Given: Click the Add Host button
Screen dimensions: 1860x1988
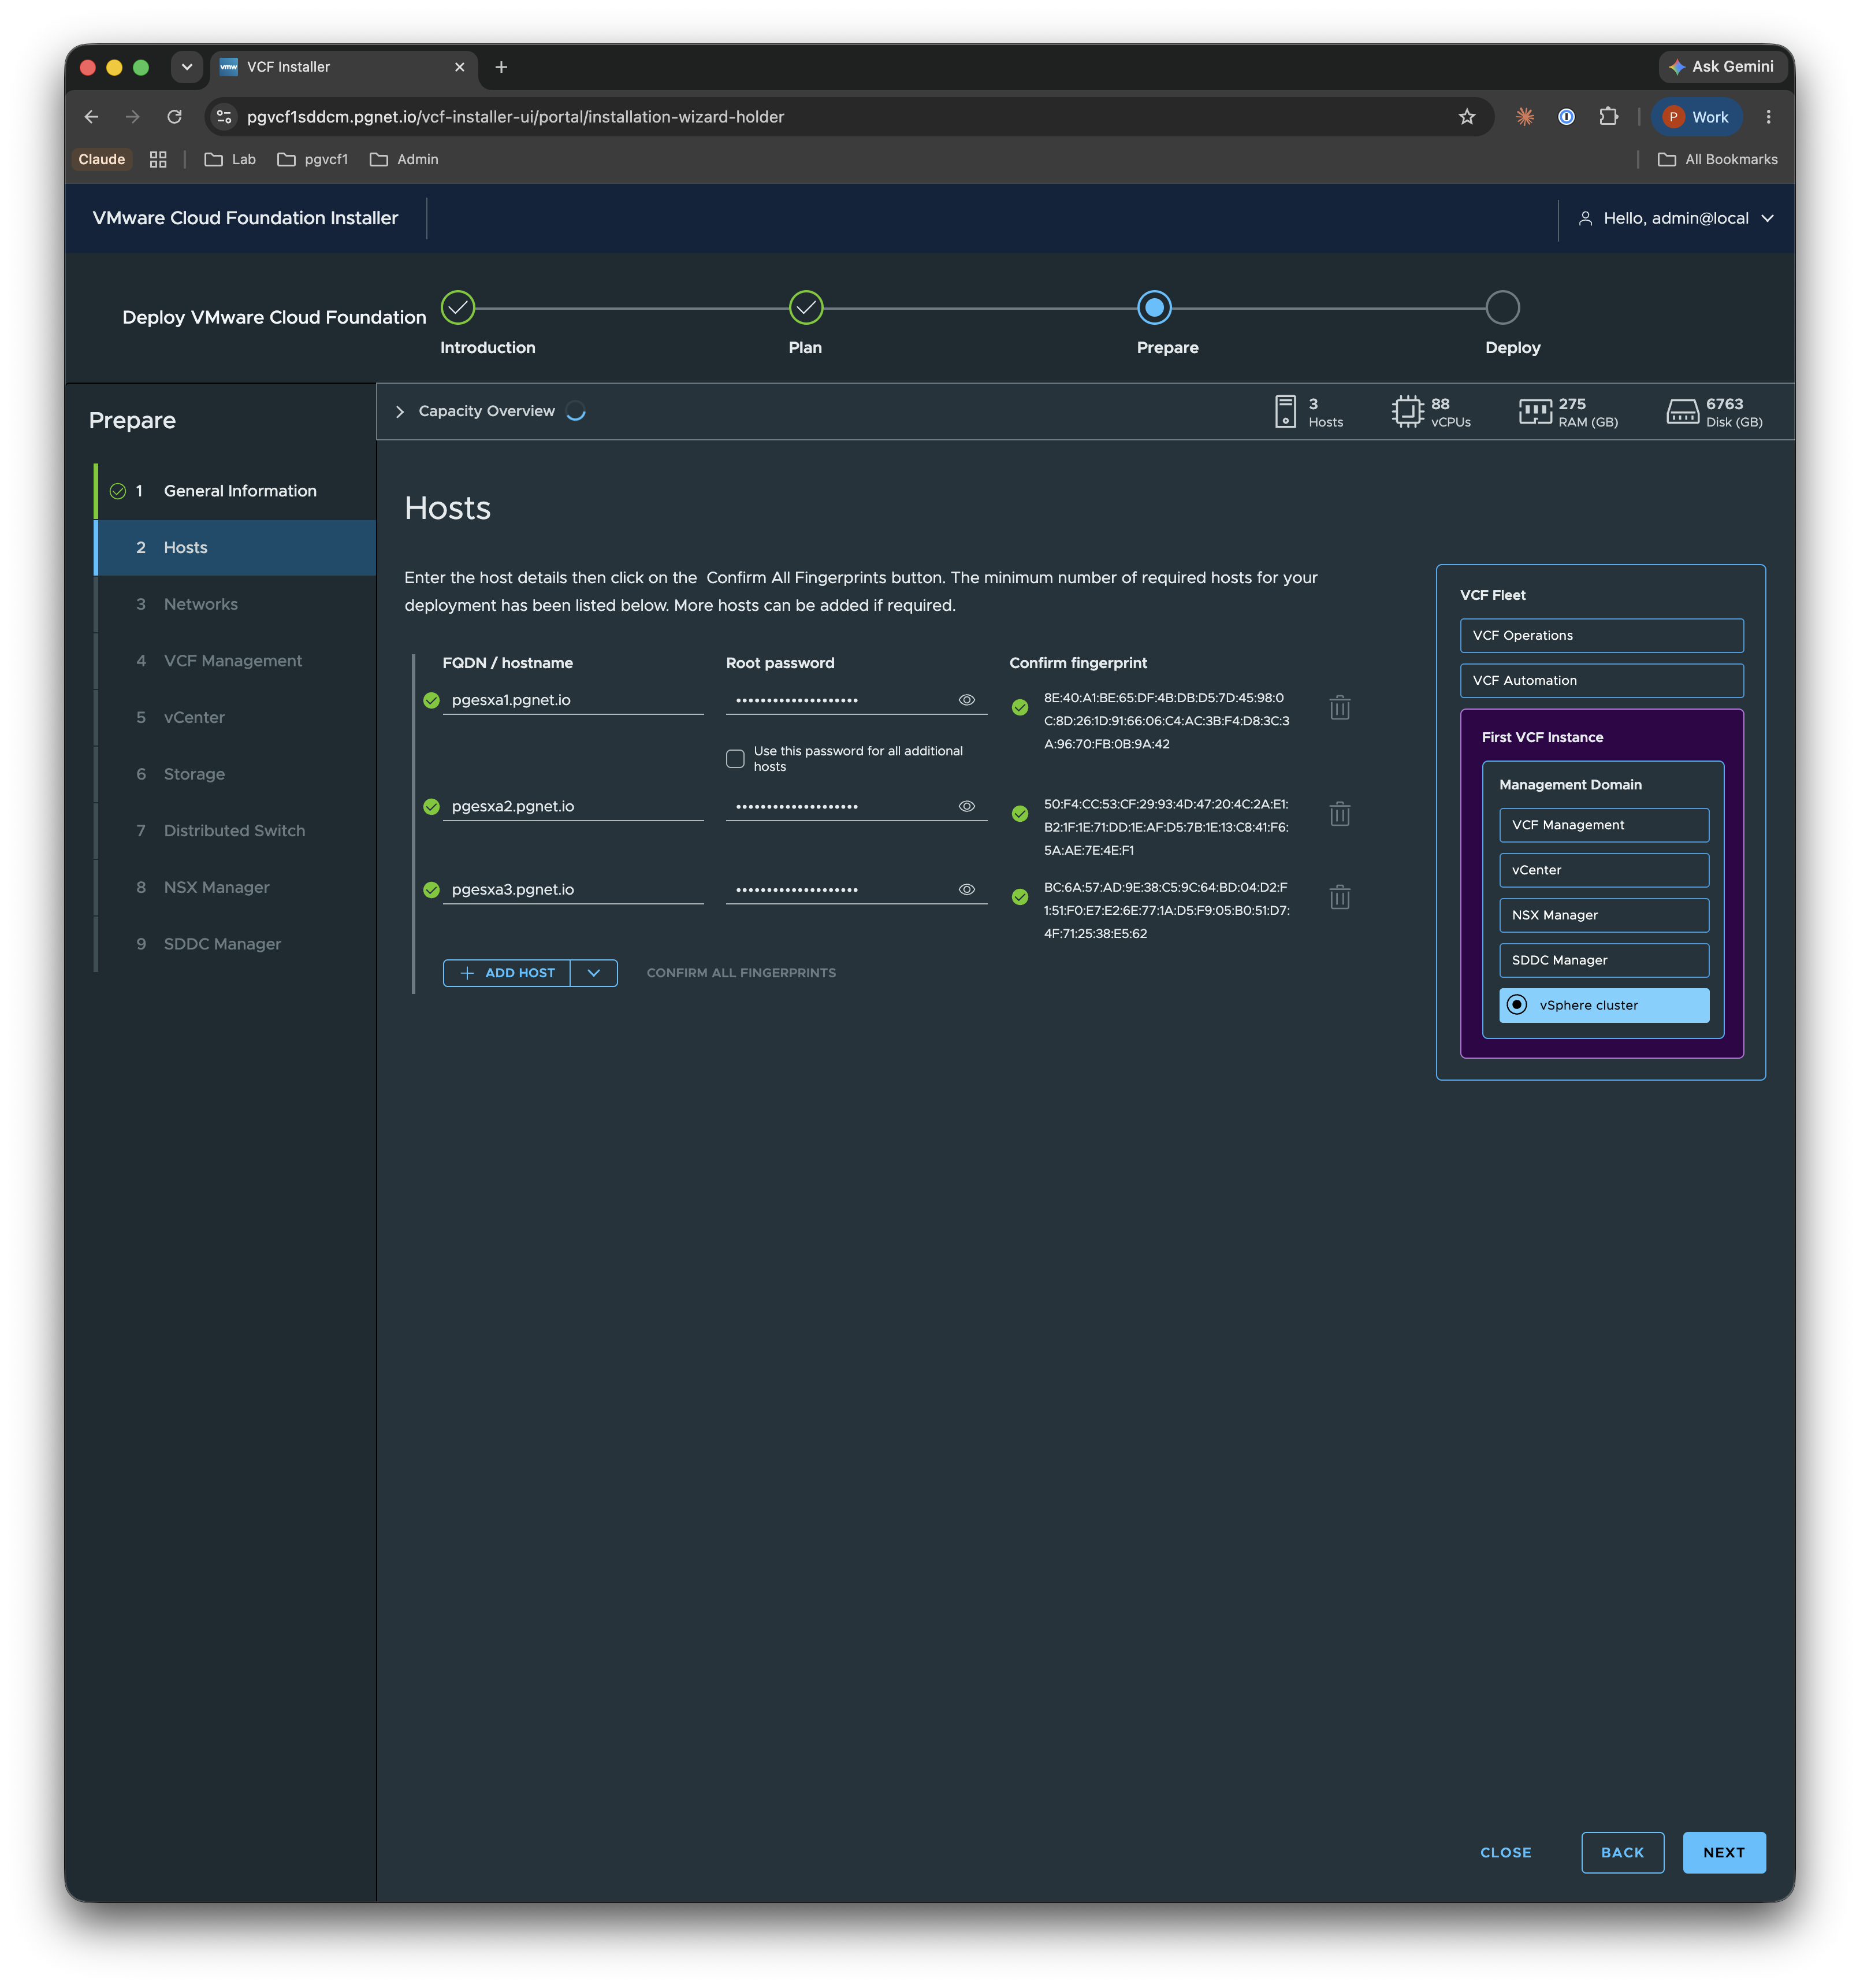Looking at the screenshot, I should [x=507, y=973].
